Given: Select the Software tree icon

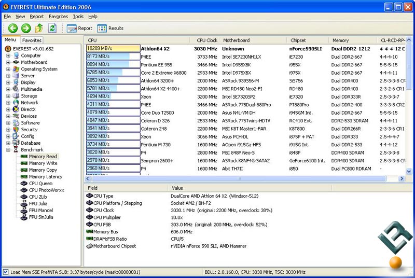Looking at the screenshot, I should [16, 123].
